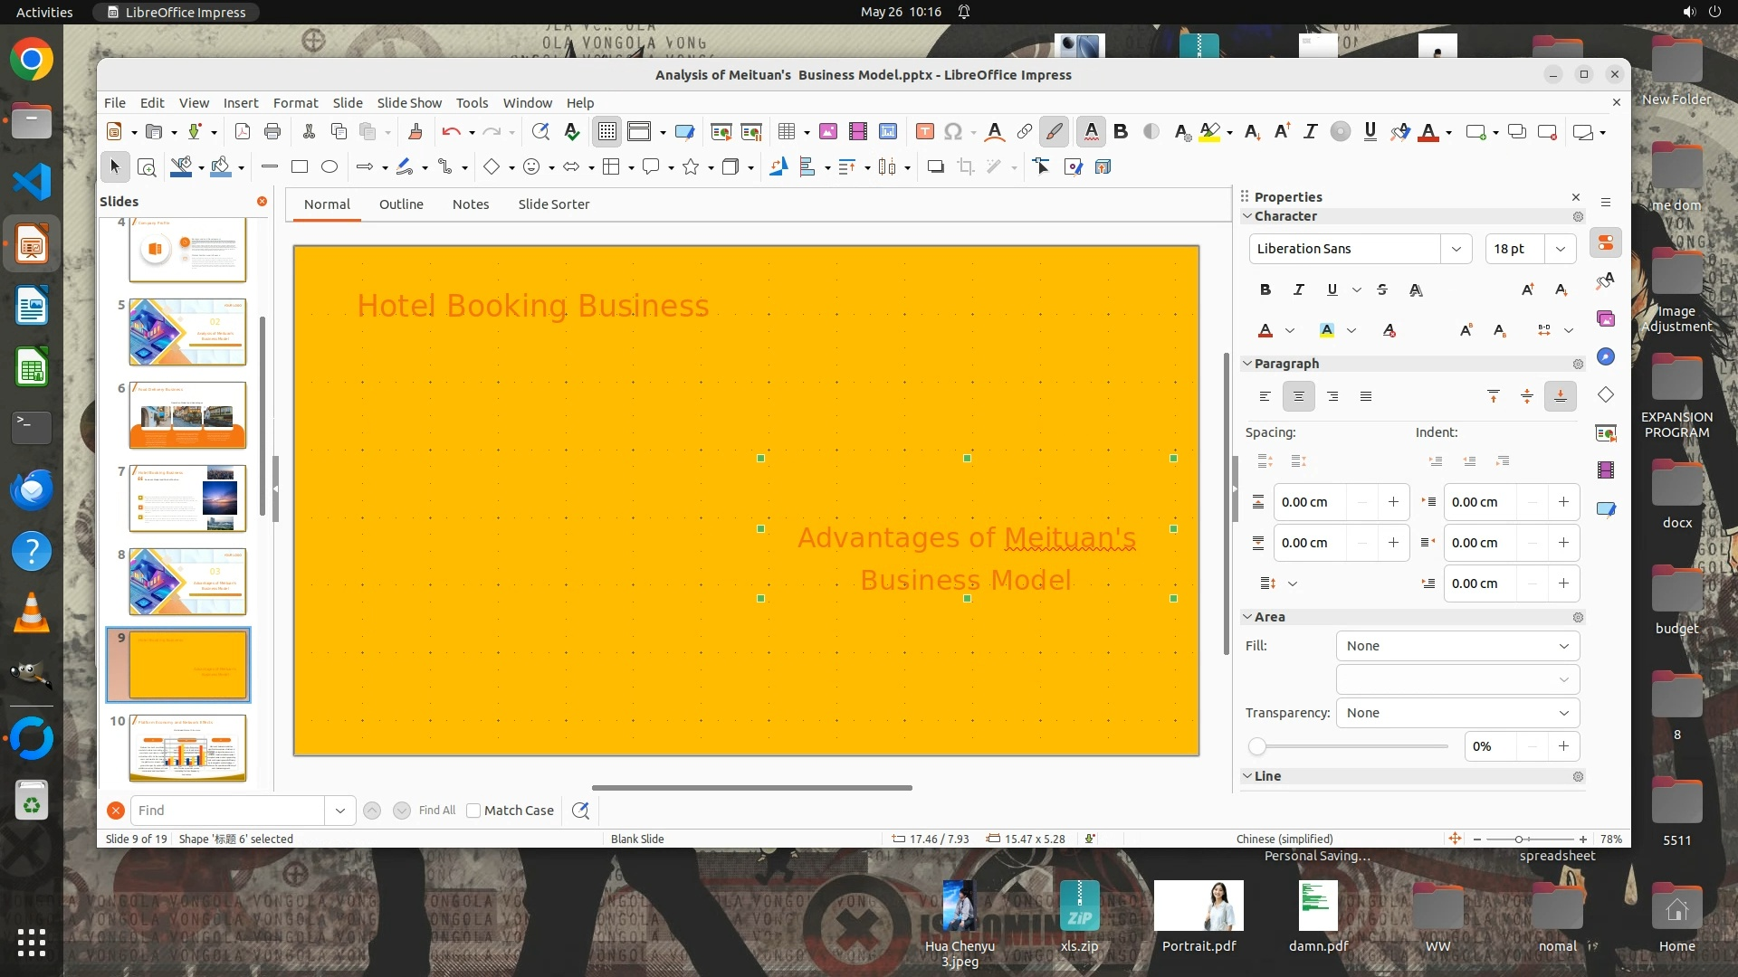Click the Strikethrough icon in Character panel

click(1382, 289)
